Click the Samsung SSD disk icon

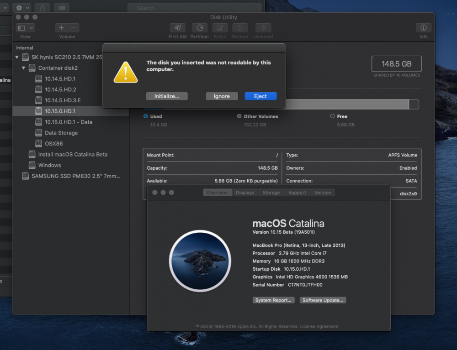25,176
